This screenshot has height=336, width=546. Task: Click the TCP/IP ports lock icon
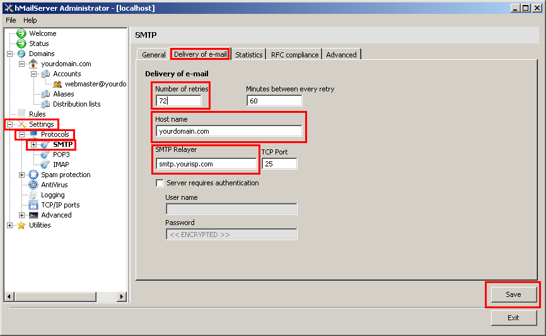pyautogui.click(x=33, y=205)
